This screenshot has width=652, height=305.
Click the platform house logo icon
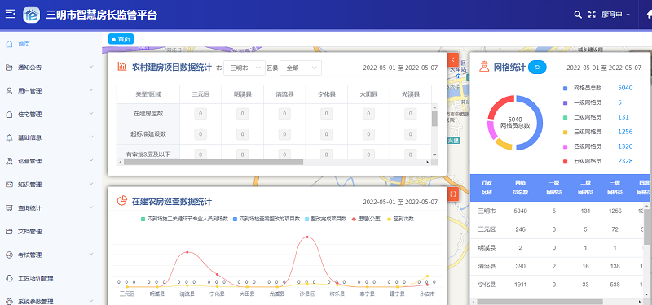click(x=32, y=15)
